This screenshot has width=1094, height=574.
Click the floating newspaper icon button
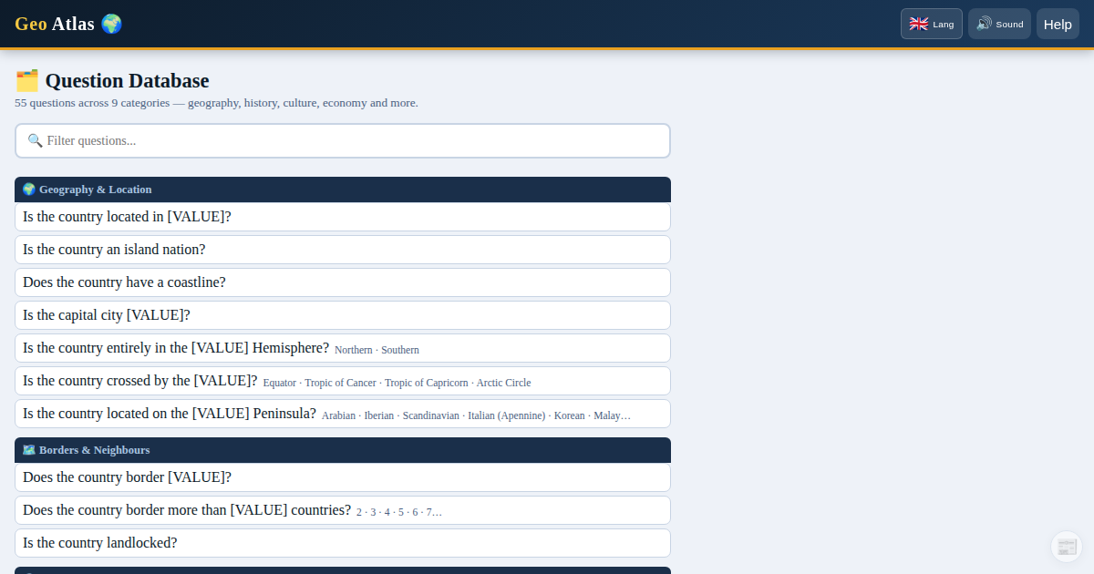(x=1067, y=547)
